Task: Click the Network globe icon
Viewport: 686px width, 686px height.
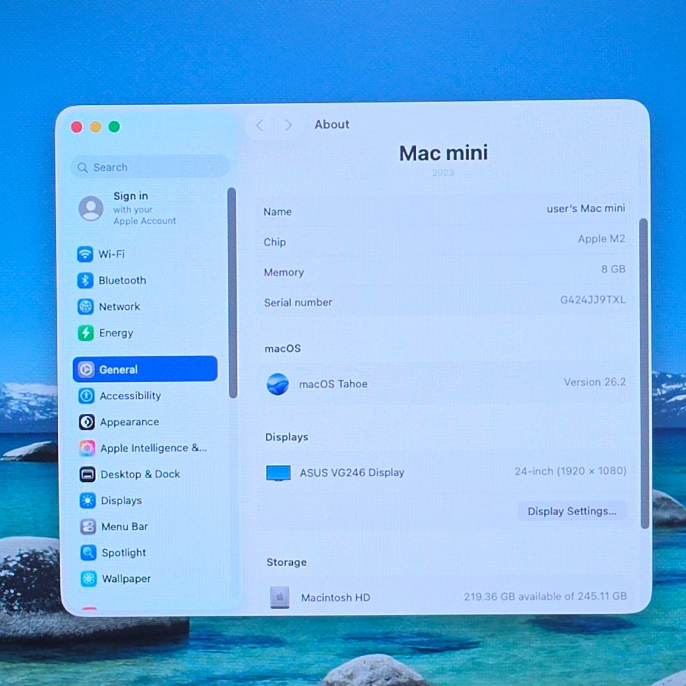Action: pos(86,306)
